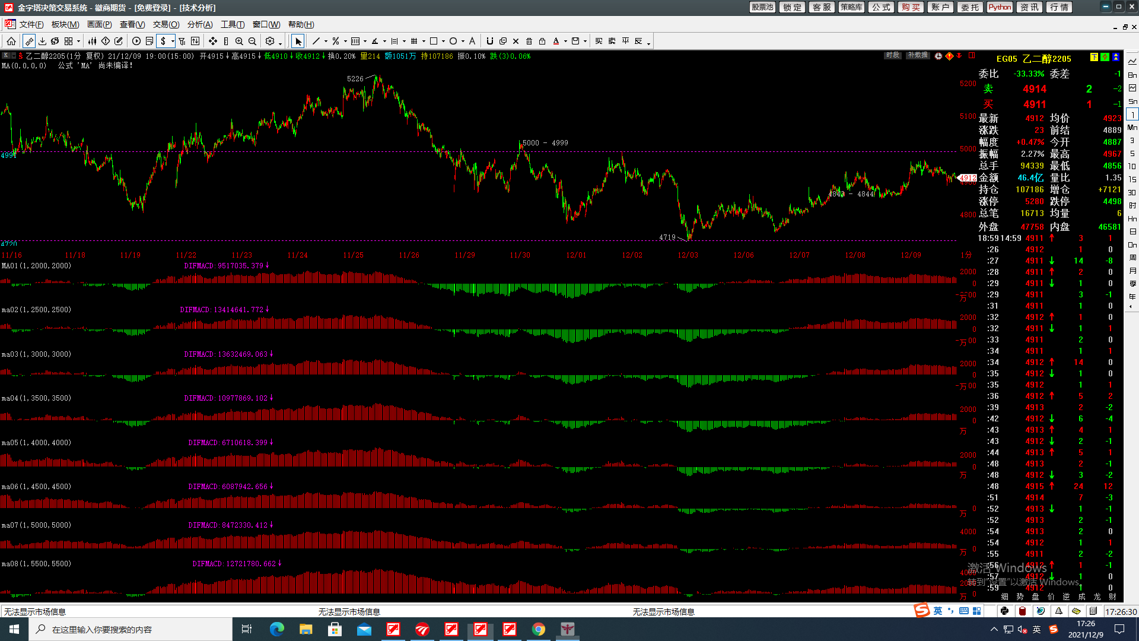
Task: Go to the home page icon
Action: pyautogui.click(x=11, y=41)
